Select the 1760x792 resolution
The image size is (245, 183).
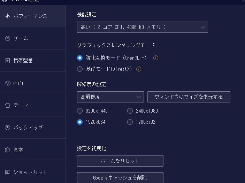pyautogui.click(x=130, y=122)
